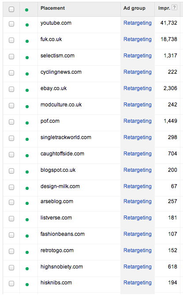This screenshot has height=295, width=183.
Task: Click the green dot next to listverse.com
Action: [x=27, y=219]
